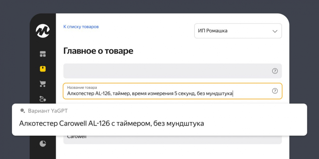Expand the ИП Ромашка account dropdown
The height and width of the screenshot is (159, 319).
click(238, 31)
